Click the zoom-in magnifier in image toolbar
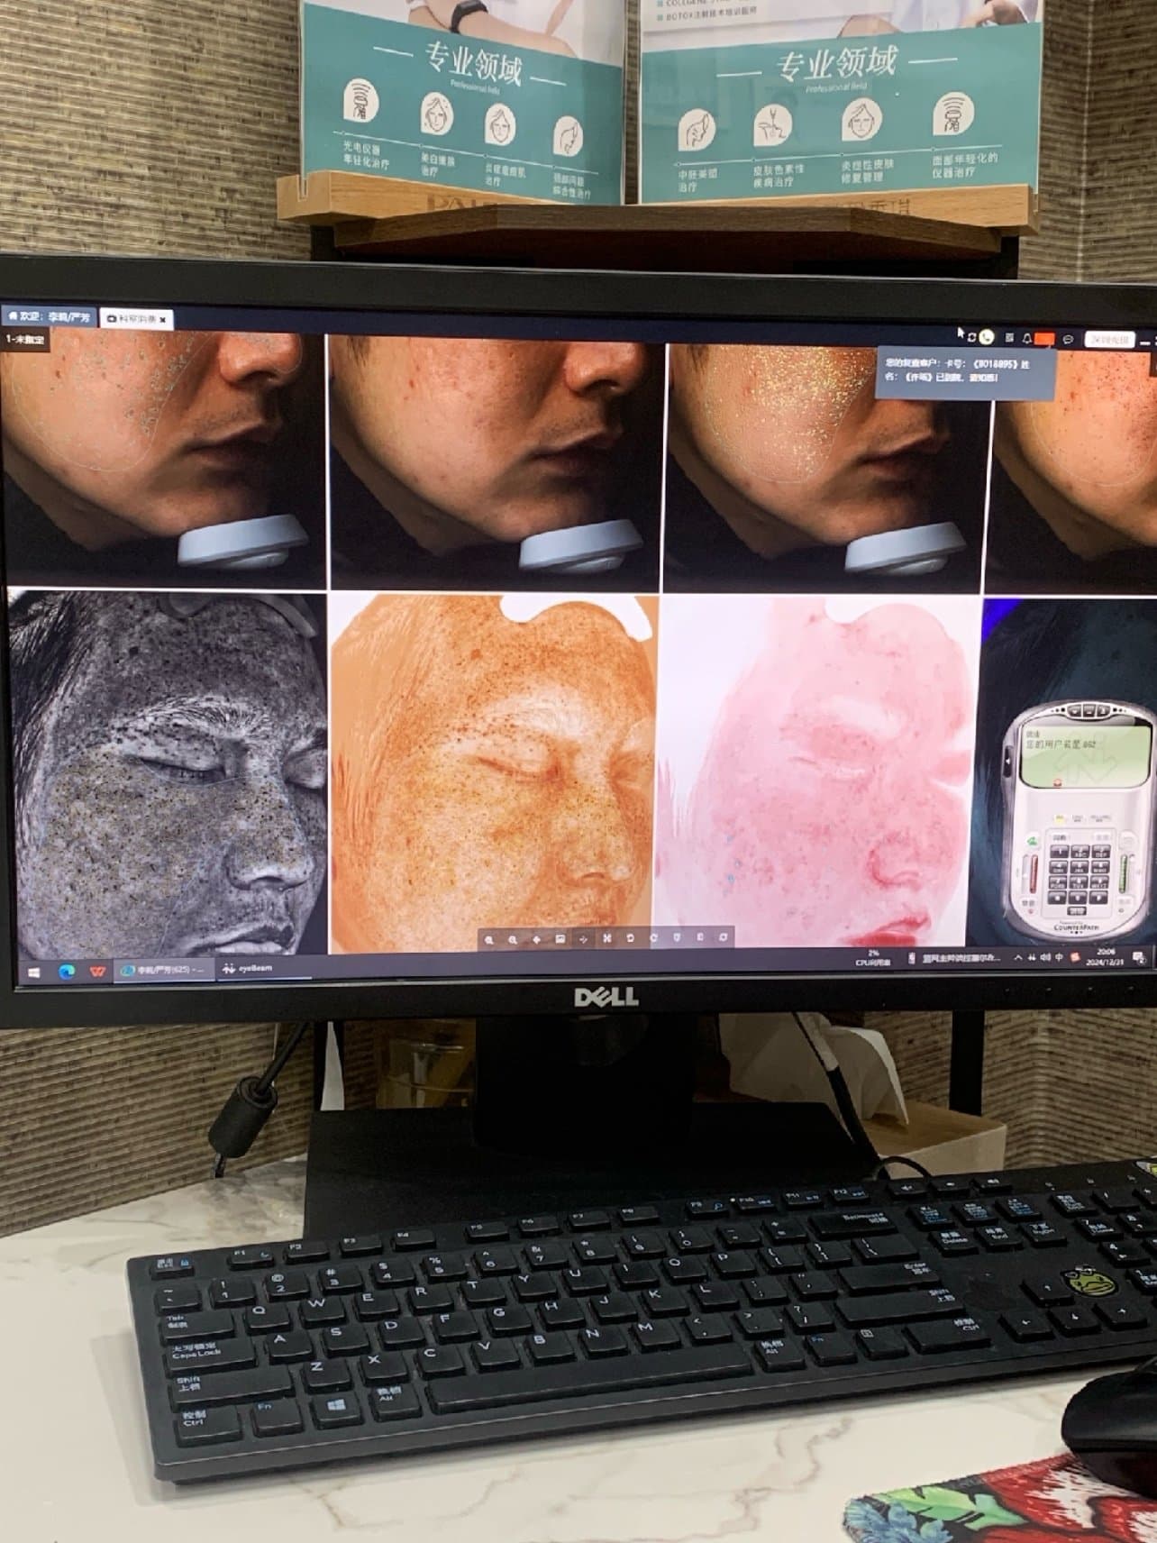Image resolution: width=1157 pixels, height=1543 pixels. coord(489,939)
